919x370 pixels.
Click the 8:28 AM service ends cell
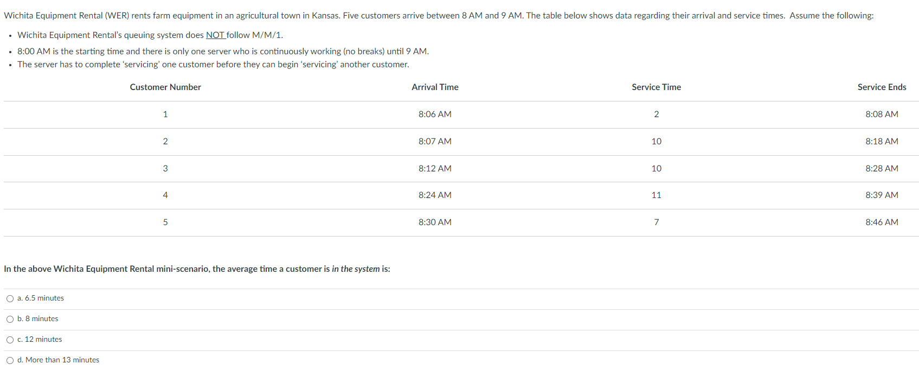pos(882,169)
